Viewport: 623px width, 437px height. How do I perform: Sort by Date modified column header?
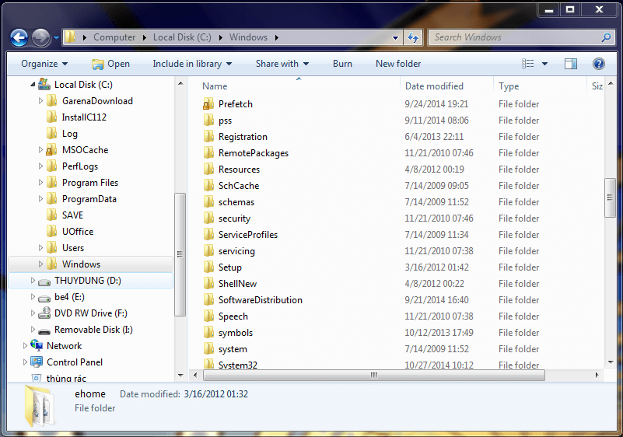coord(434,86)
